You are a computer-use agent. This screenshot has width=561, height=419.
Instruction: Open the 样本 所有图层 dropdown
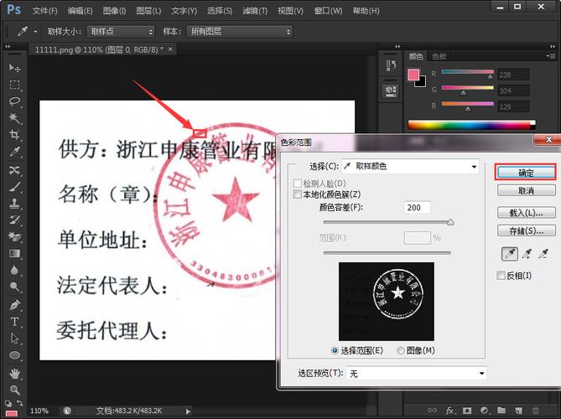[x=239, y=32]
